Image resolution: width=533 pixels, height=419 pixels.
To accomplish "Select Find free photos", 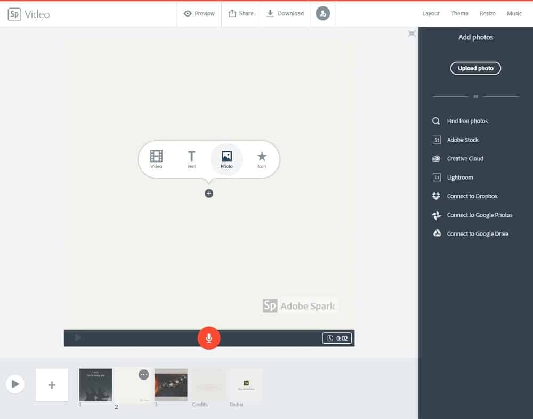I will 460,121.
